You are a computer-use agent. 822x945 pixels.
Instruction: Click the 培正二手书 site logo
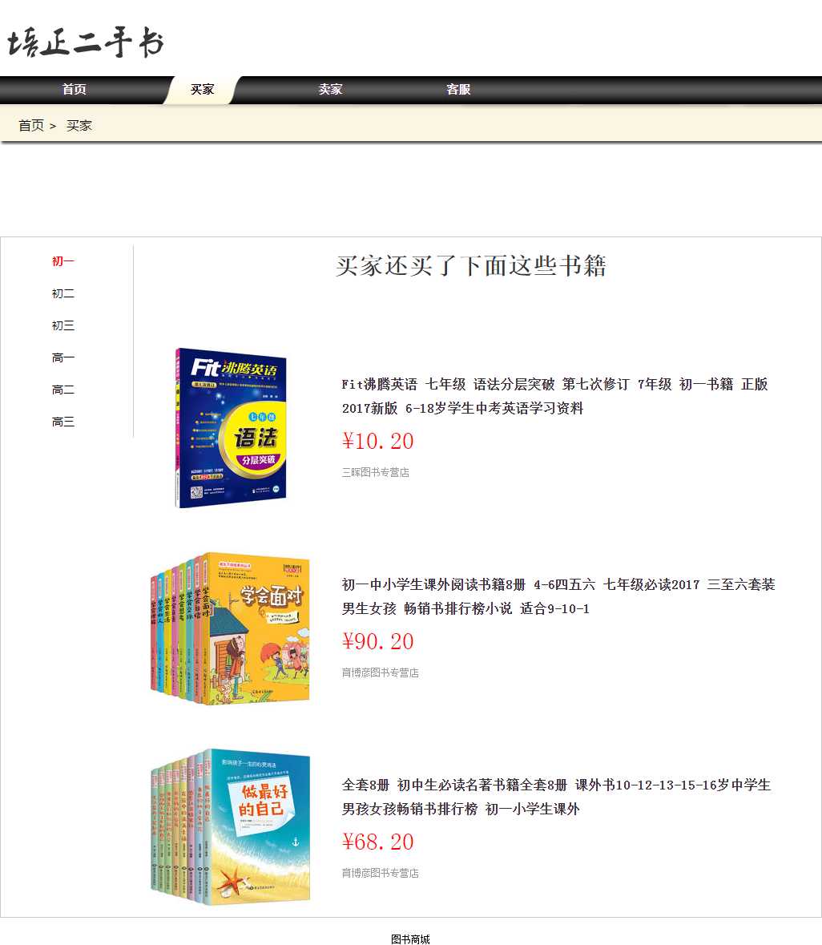[x=86, y=43]
